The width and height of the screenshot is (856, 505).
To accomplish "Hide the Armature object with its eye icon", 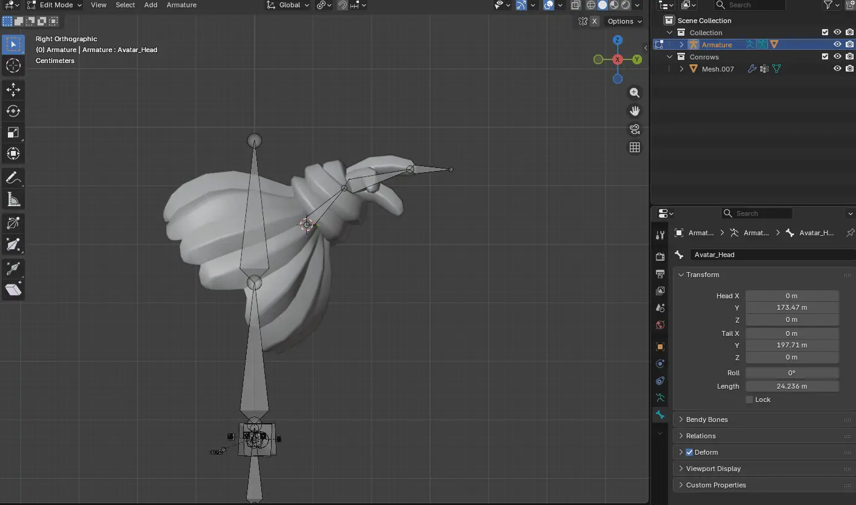I will click(837, 44).
